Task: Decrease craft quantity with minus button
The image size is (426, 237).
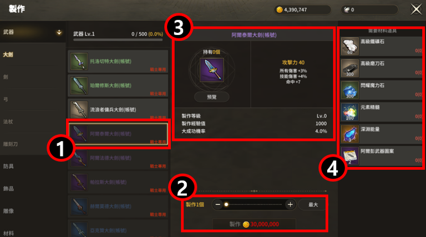Action: [x=218, y=204]
